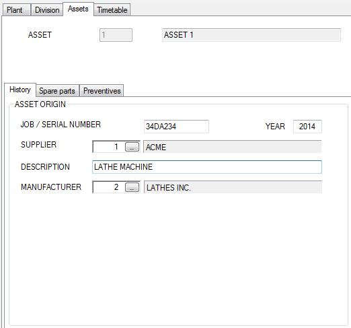Click the LATHES INC. name field
The height and width of the screenshot is (328, 351).
[233, 187]
